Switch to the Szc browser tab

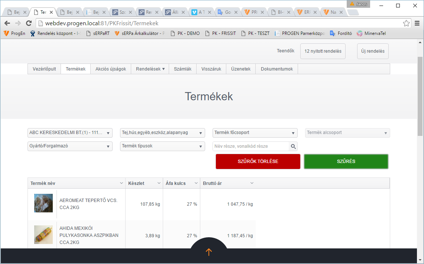123,12
